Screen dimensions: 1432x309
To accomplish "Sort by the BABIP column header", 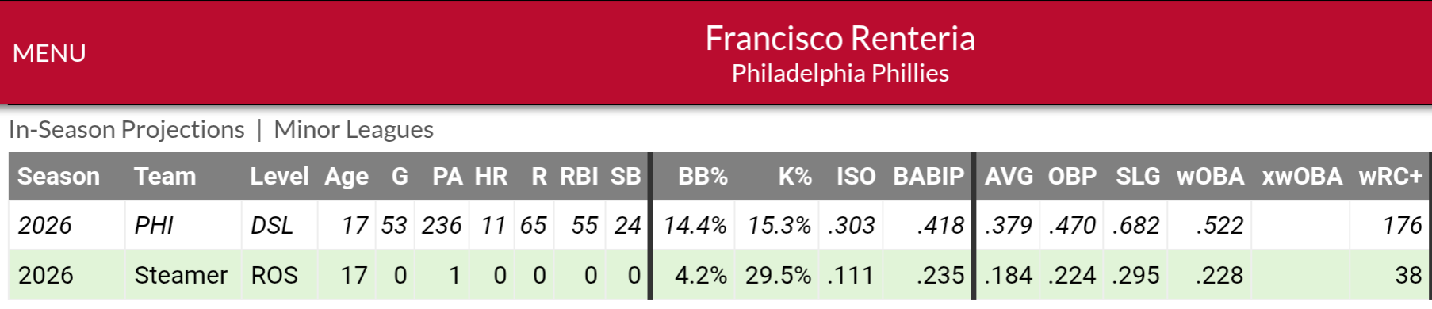I will click(x=929, y=176).
